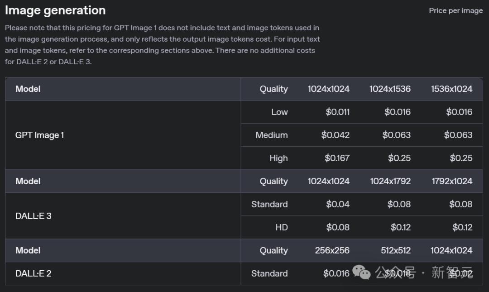
Task: Click the 新智元 watermark text
Action: [x=451, y=273]
